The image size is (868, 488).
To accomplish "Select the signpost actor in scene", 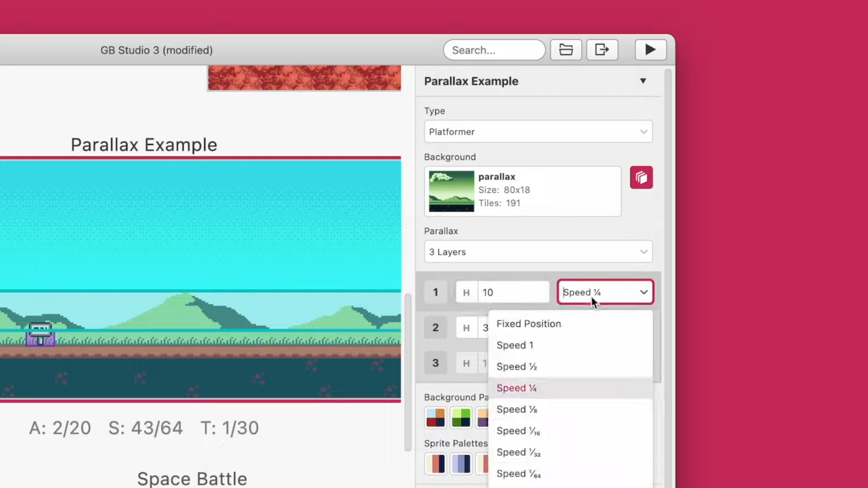I will (x=41, y=334).
